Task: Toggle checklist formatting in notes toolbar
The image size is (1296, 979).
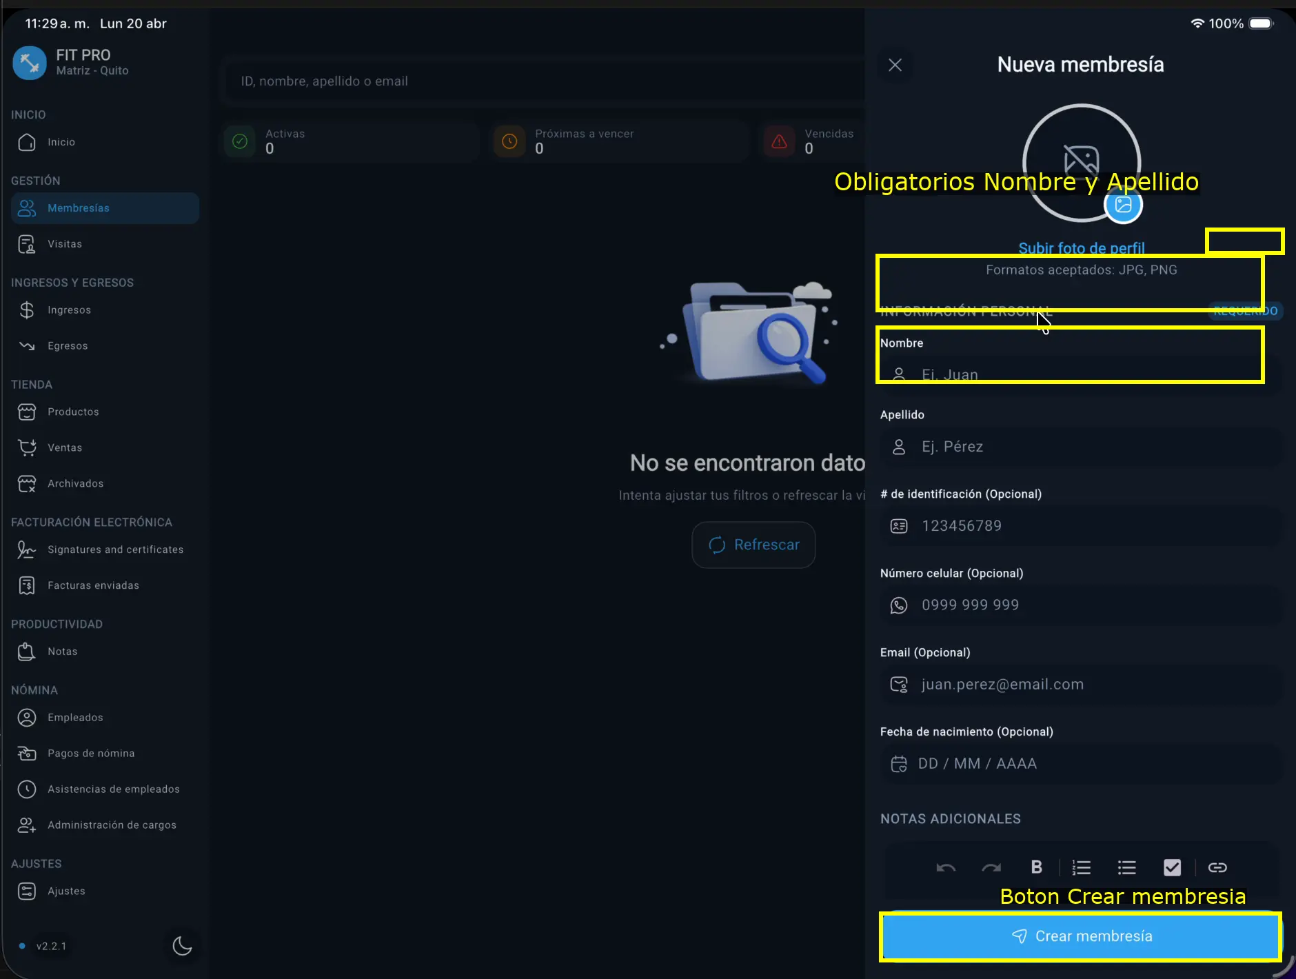Action: pyautogui.click(x=1172, y=867)
